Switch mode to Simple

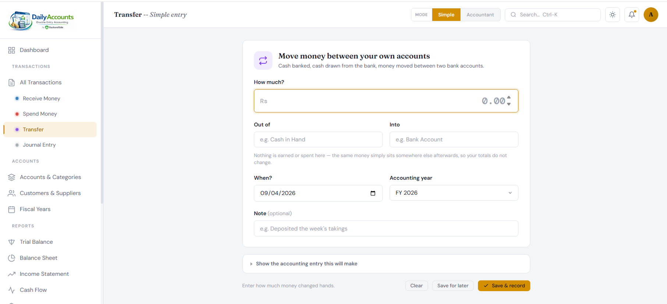(446, 15)
